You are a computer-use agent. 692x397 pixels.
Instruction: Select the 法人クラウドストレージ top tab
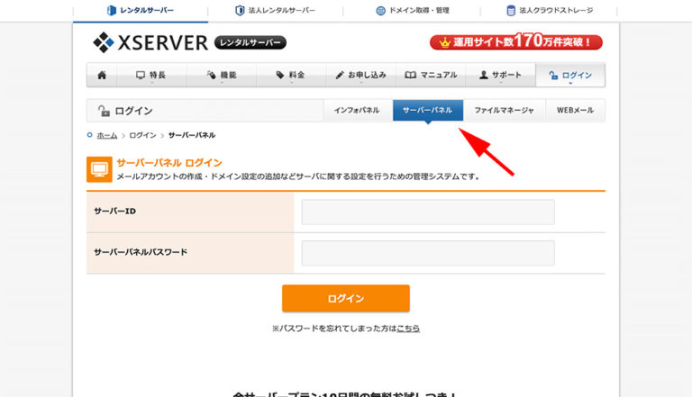coord(550,11)
